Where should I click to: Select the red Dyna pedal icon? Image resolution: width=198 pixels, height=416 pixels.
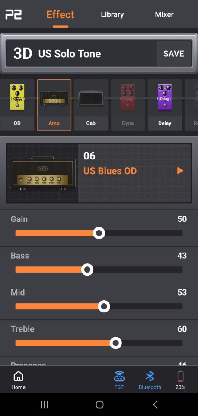(x=128, y=97)
